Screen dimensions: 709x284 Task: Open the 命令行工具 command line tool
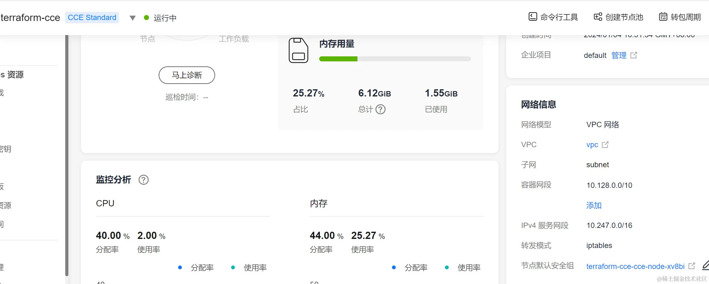point(553,17)
